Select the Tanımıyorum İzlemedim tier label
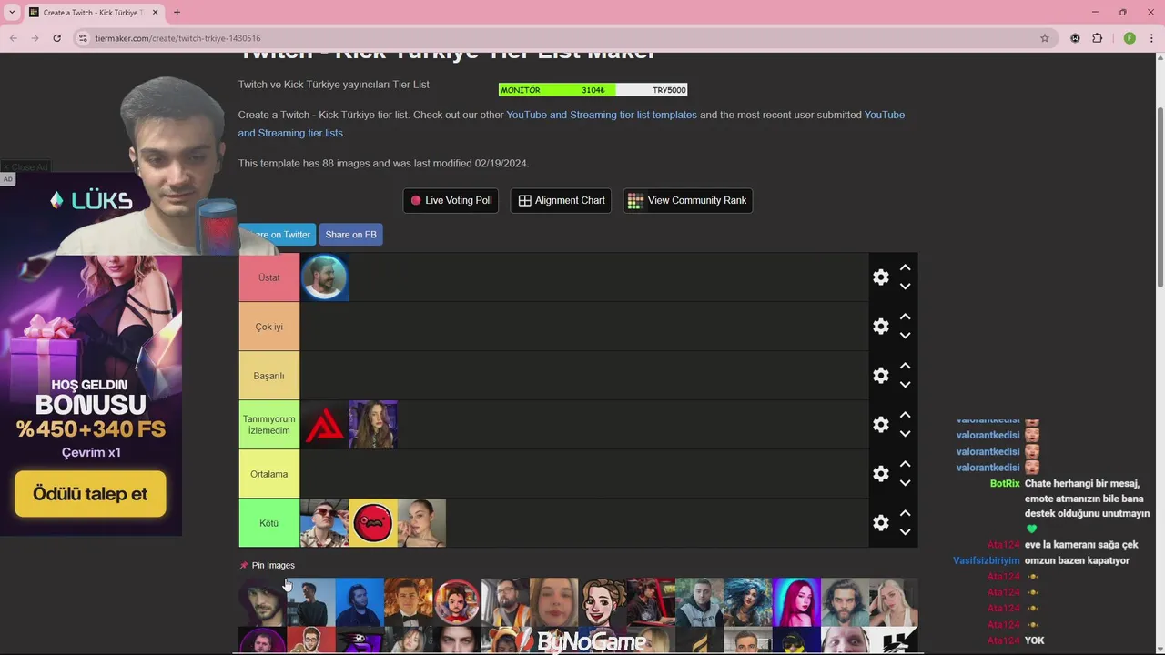 coord(268,425)
